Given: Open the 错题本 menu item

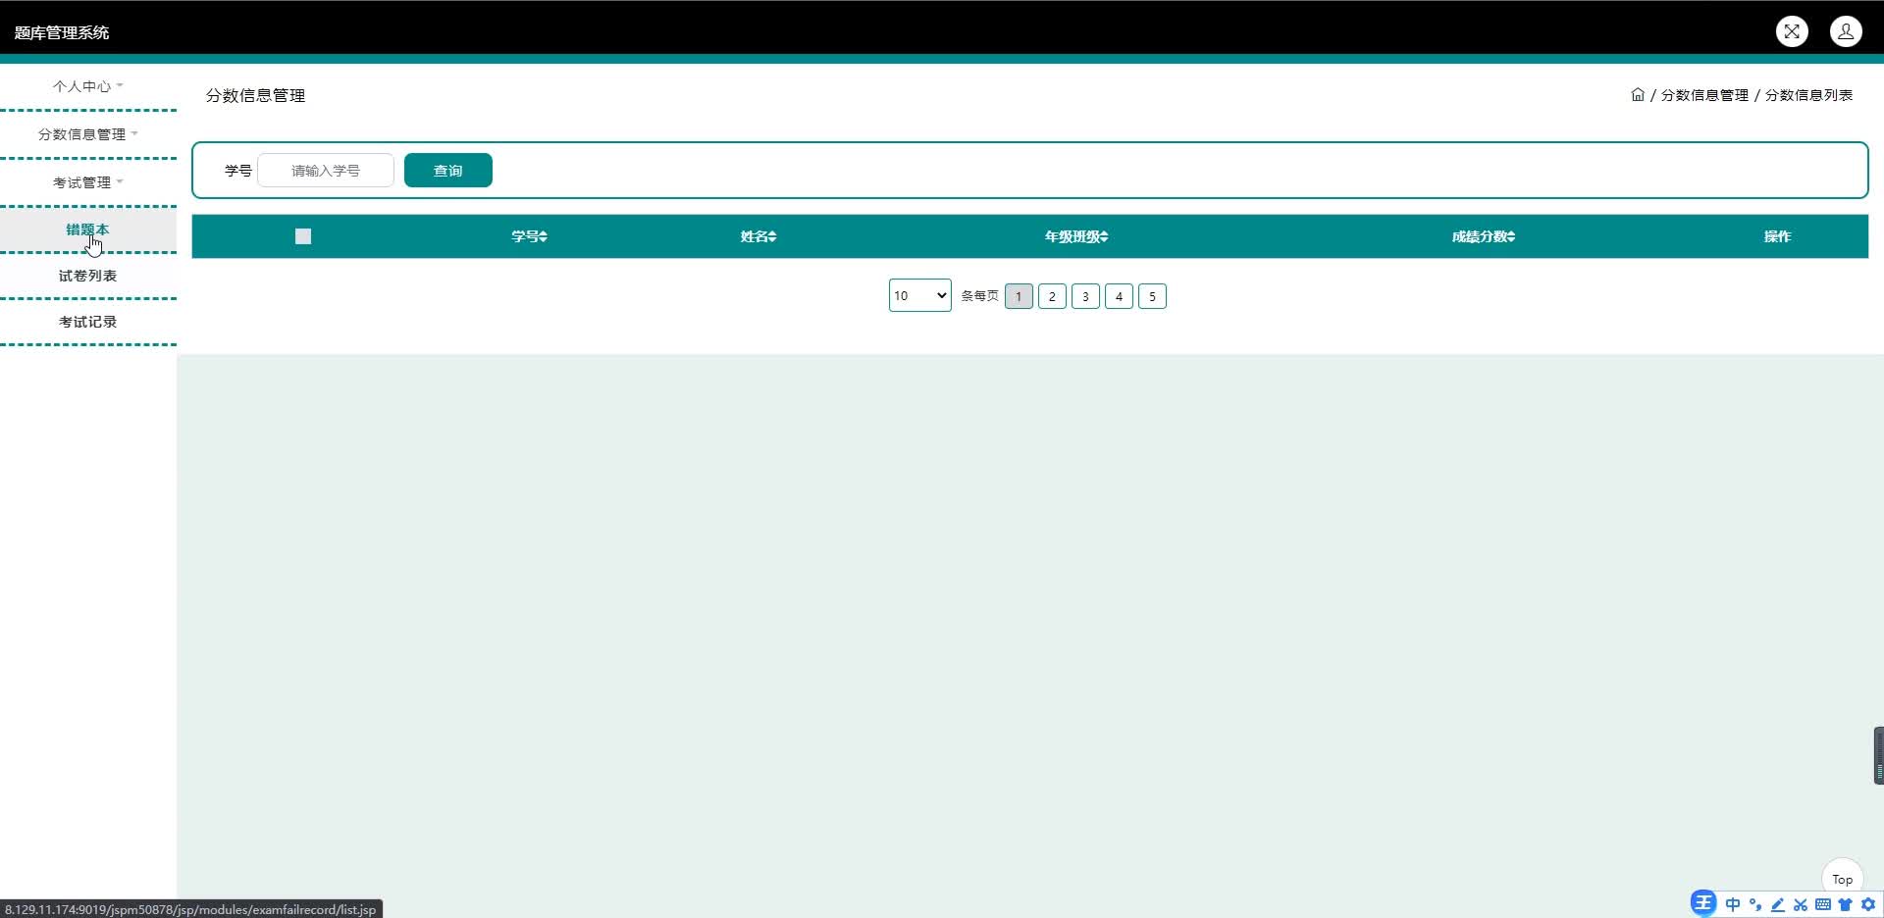Looking at the screenshot, I should [x=88, y=229].
